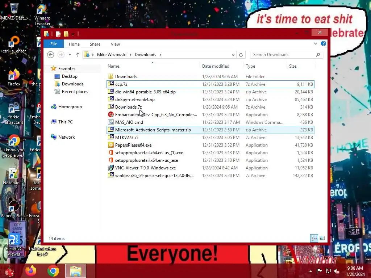Screen dimensions: 371x278
Task: Go up one folder level
Action: tap(78, 55)
